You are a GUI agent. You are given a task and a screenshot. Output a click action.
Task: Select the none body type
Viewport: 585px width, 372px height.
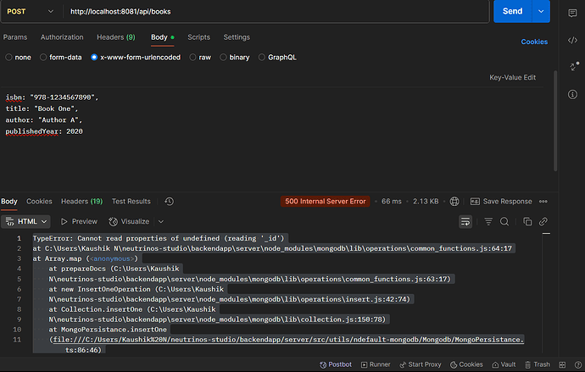[x=18, y=58]
